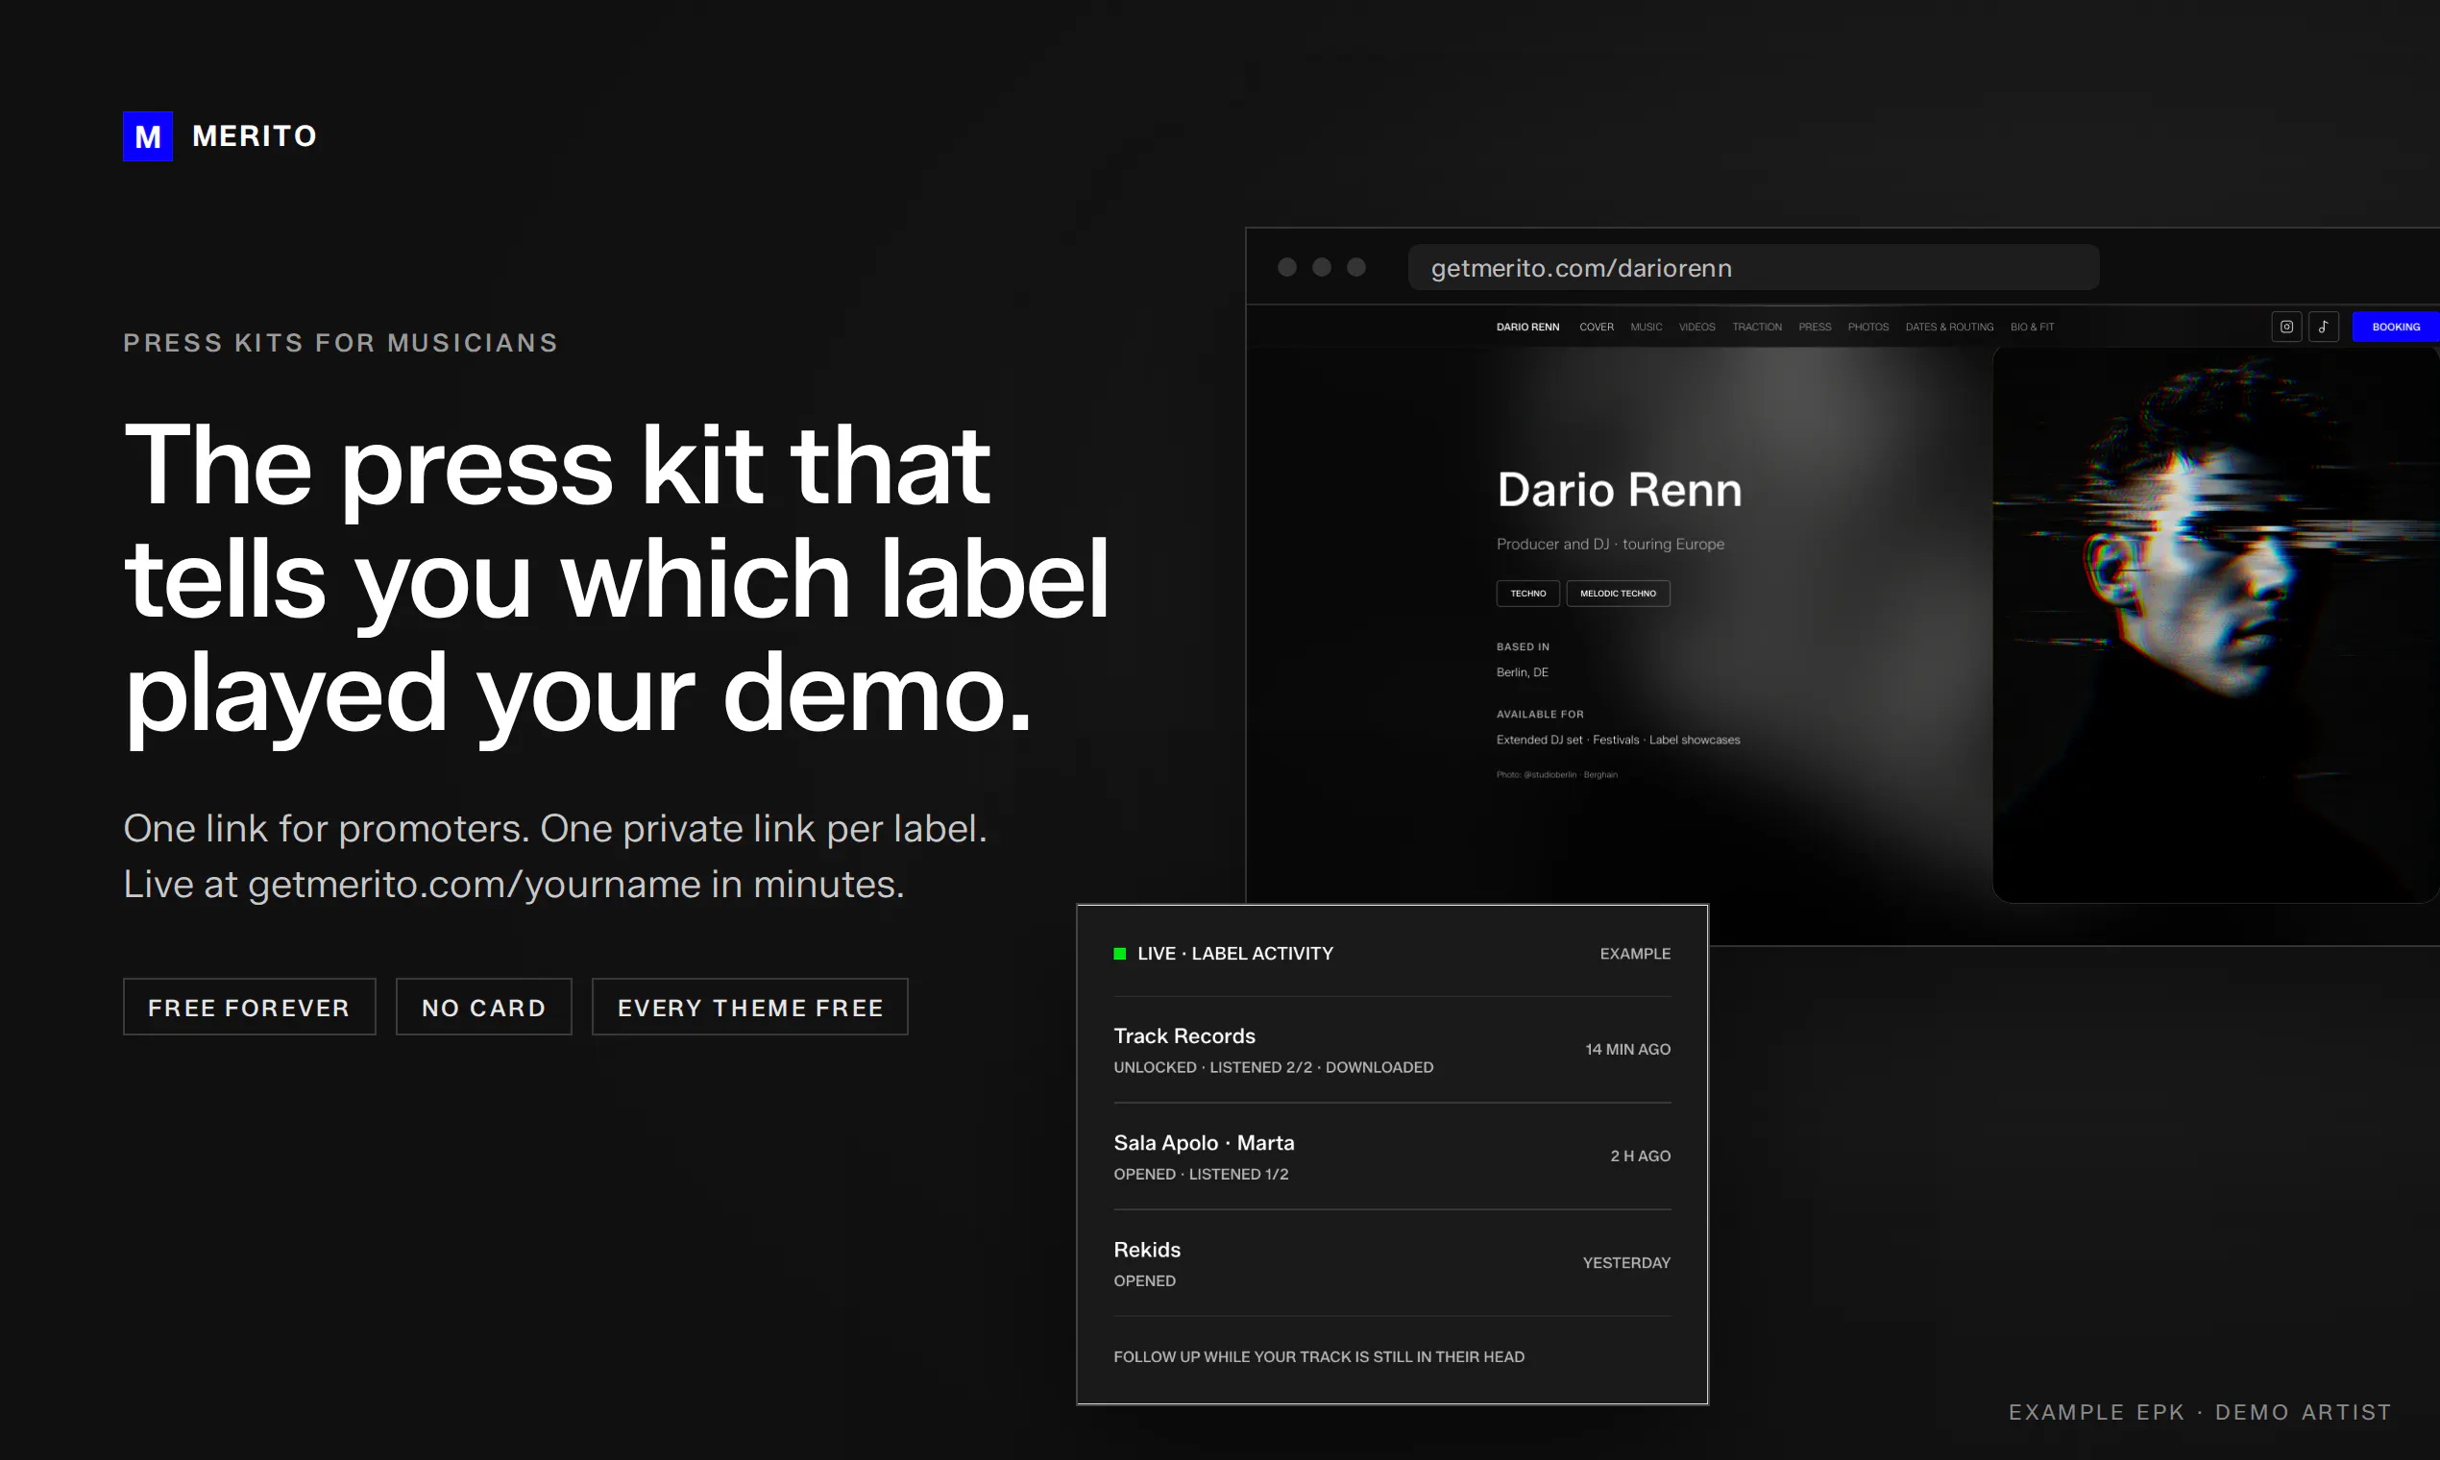Click the EXAMPLE EPK · DEMO ARTIST caption
This screenshot has width=2440, height=1460.
click(x=2199, y=1412)
